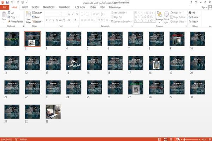The width and height of the screenshot is (212, 141).
Task: Open Shape Effects dropdown
Action: coord(178,22)
